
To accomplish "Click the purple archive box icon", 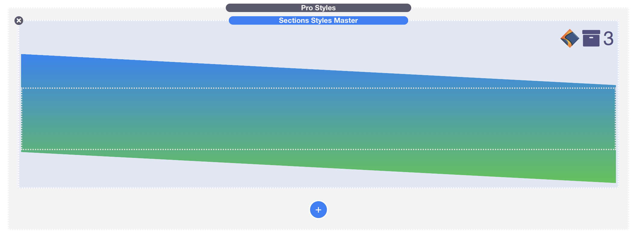I will pos(591,38).
